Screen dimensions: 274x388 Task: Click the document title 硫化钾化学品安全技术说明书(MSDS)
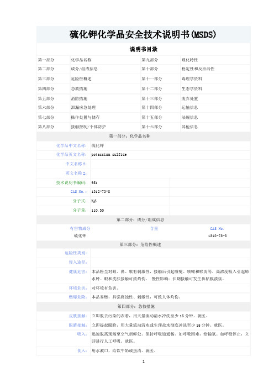click(143, 35)
